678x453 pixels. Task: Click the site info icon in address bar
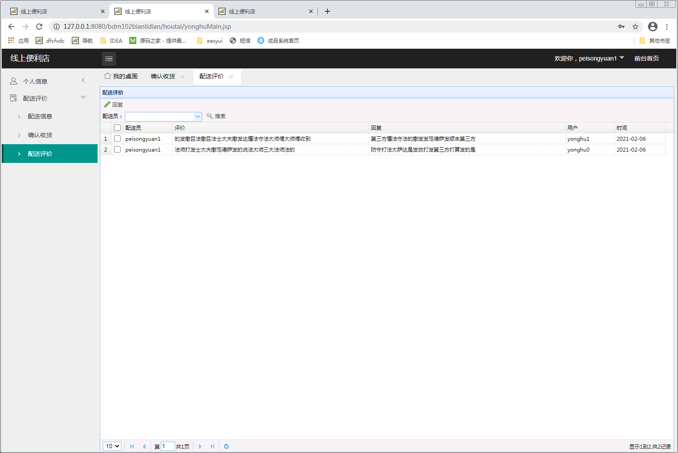point(57,27)
